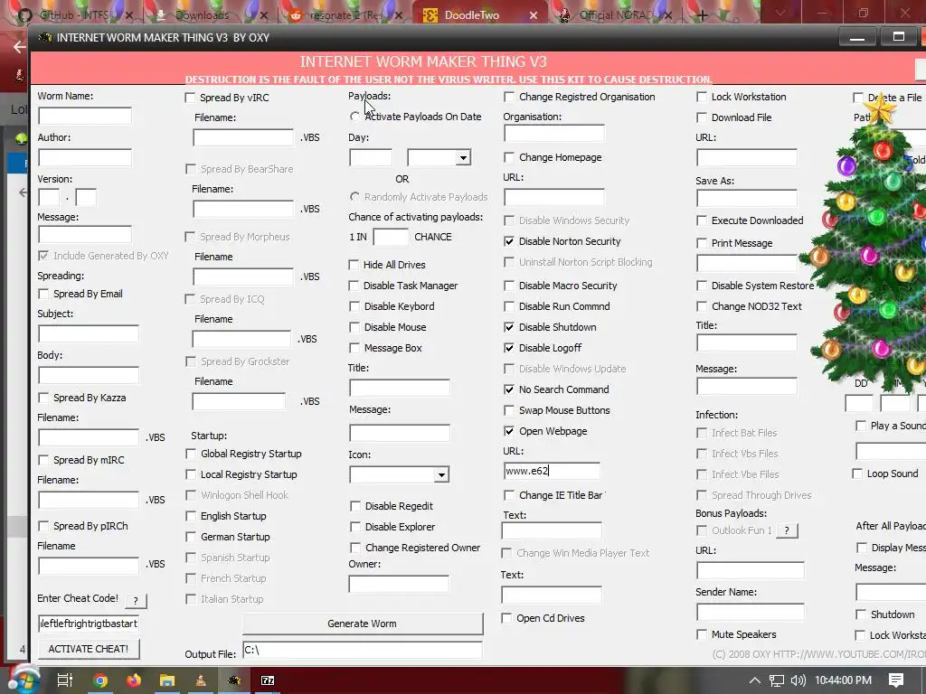Select the DoodleTwo browser tab
This screenshot has width=926, height=694.
478,15
